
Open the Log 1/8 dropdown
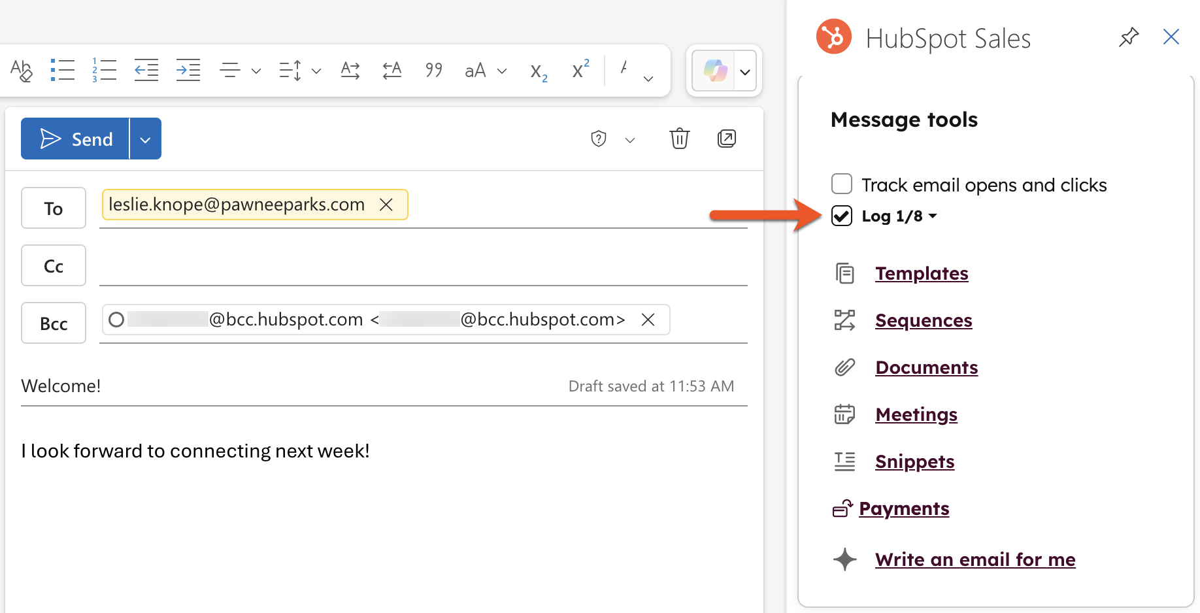click(x=933, y=216)
